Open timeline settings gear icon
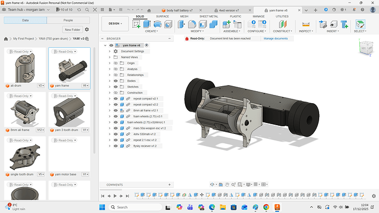The image size is (379, 213). click(374, 196)
